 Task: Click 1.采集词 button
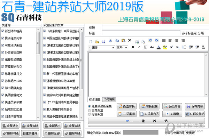[127, 114]
